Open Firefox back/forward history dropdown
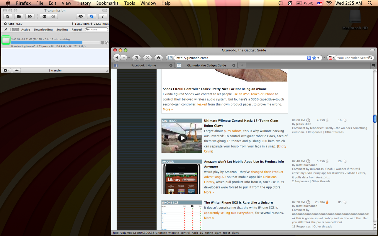Image resolution: width=378 pixels, height=236 pixels. point(129,58)
